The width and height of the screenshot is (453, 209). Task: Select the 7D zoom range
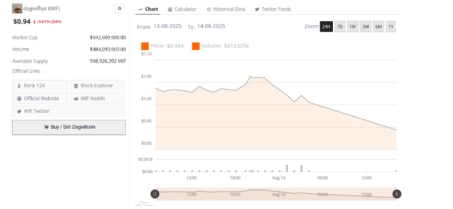340,27
